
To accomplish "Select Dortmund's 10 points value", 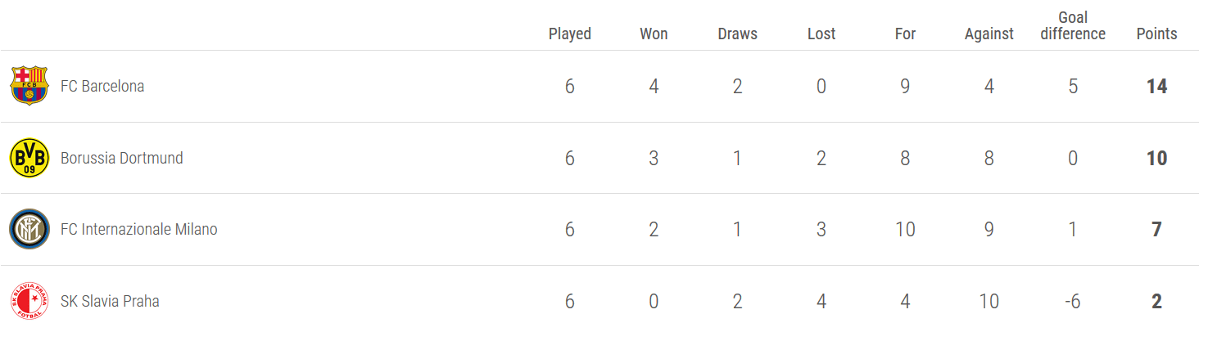I will (1156, 158).
